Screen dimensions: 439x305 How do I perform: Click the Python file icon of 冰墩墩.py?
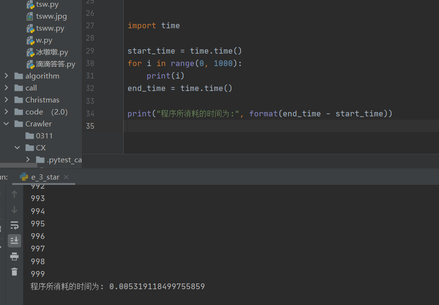pos(30,53)
